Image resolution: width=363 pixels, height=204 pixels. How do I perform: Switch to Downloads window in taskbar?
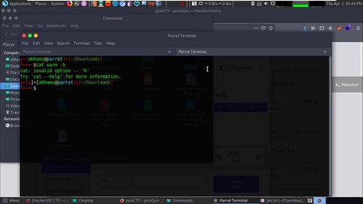click(x=180, y=201)
